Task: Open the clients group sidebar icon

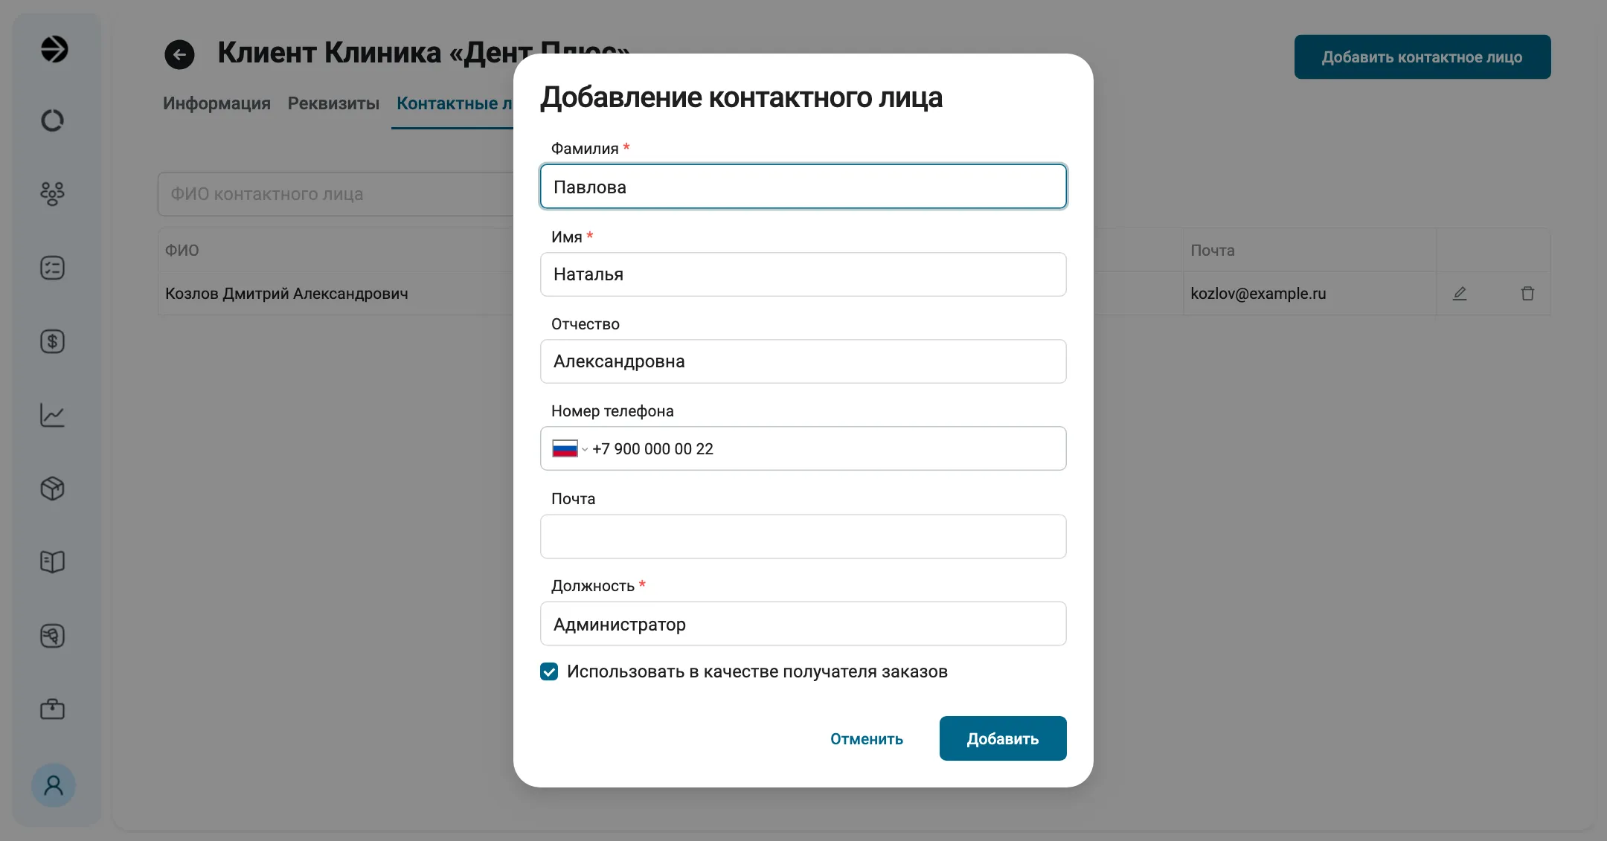Action: 52,194
